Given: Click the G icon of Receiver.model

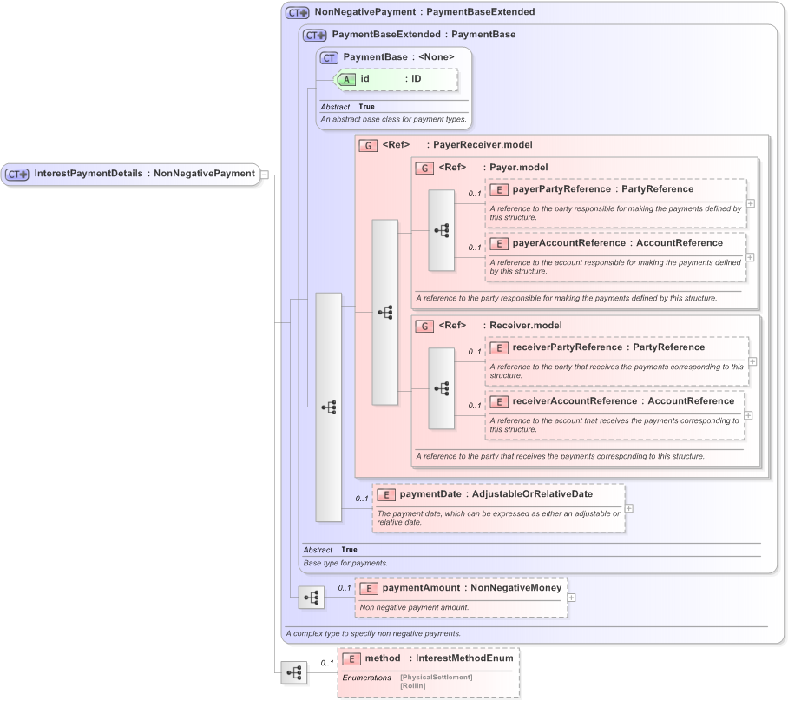Looking at the screenshot, I should tap(424, 327).
